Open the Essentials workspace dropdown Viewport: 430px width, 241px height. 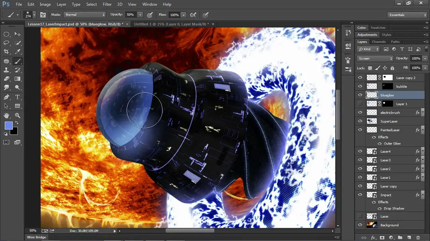(407, 15)
